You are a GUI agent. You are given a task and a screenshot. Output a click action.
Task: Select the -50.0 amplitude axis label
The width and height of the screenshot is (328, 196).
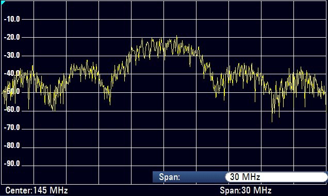pyautogui.click(x=12, y=91)
